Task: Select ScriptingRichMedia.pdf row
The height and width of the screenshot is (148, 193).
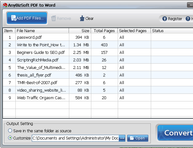Action: coord(98,60)
